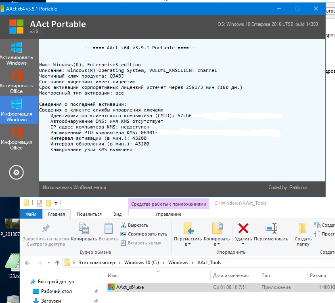The height and width of the screenshot is (303, 335).
Task: Switch to the Главная ribbon tab
Action: pos(57,214)
